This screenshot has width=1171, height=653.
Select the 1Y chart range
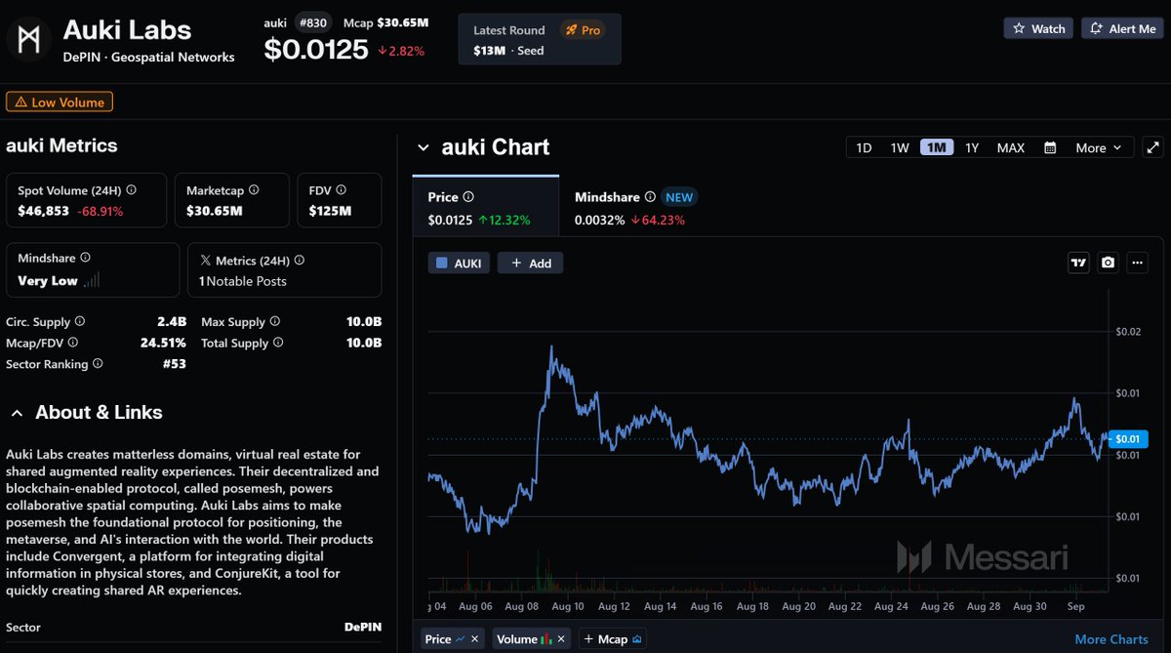pyautogui.click(x=972, y=147)
